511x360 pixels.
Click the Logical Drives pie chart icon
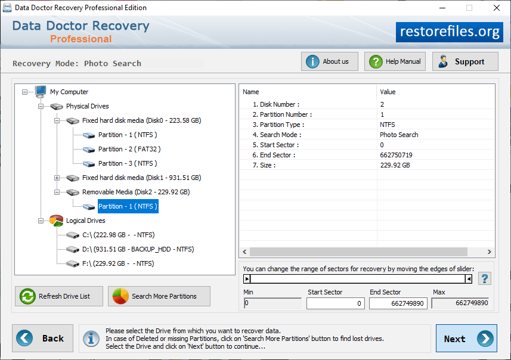[x=57, y=221]
